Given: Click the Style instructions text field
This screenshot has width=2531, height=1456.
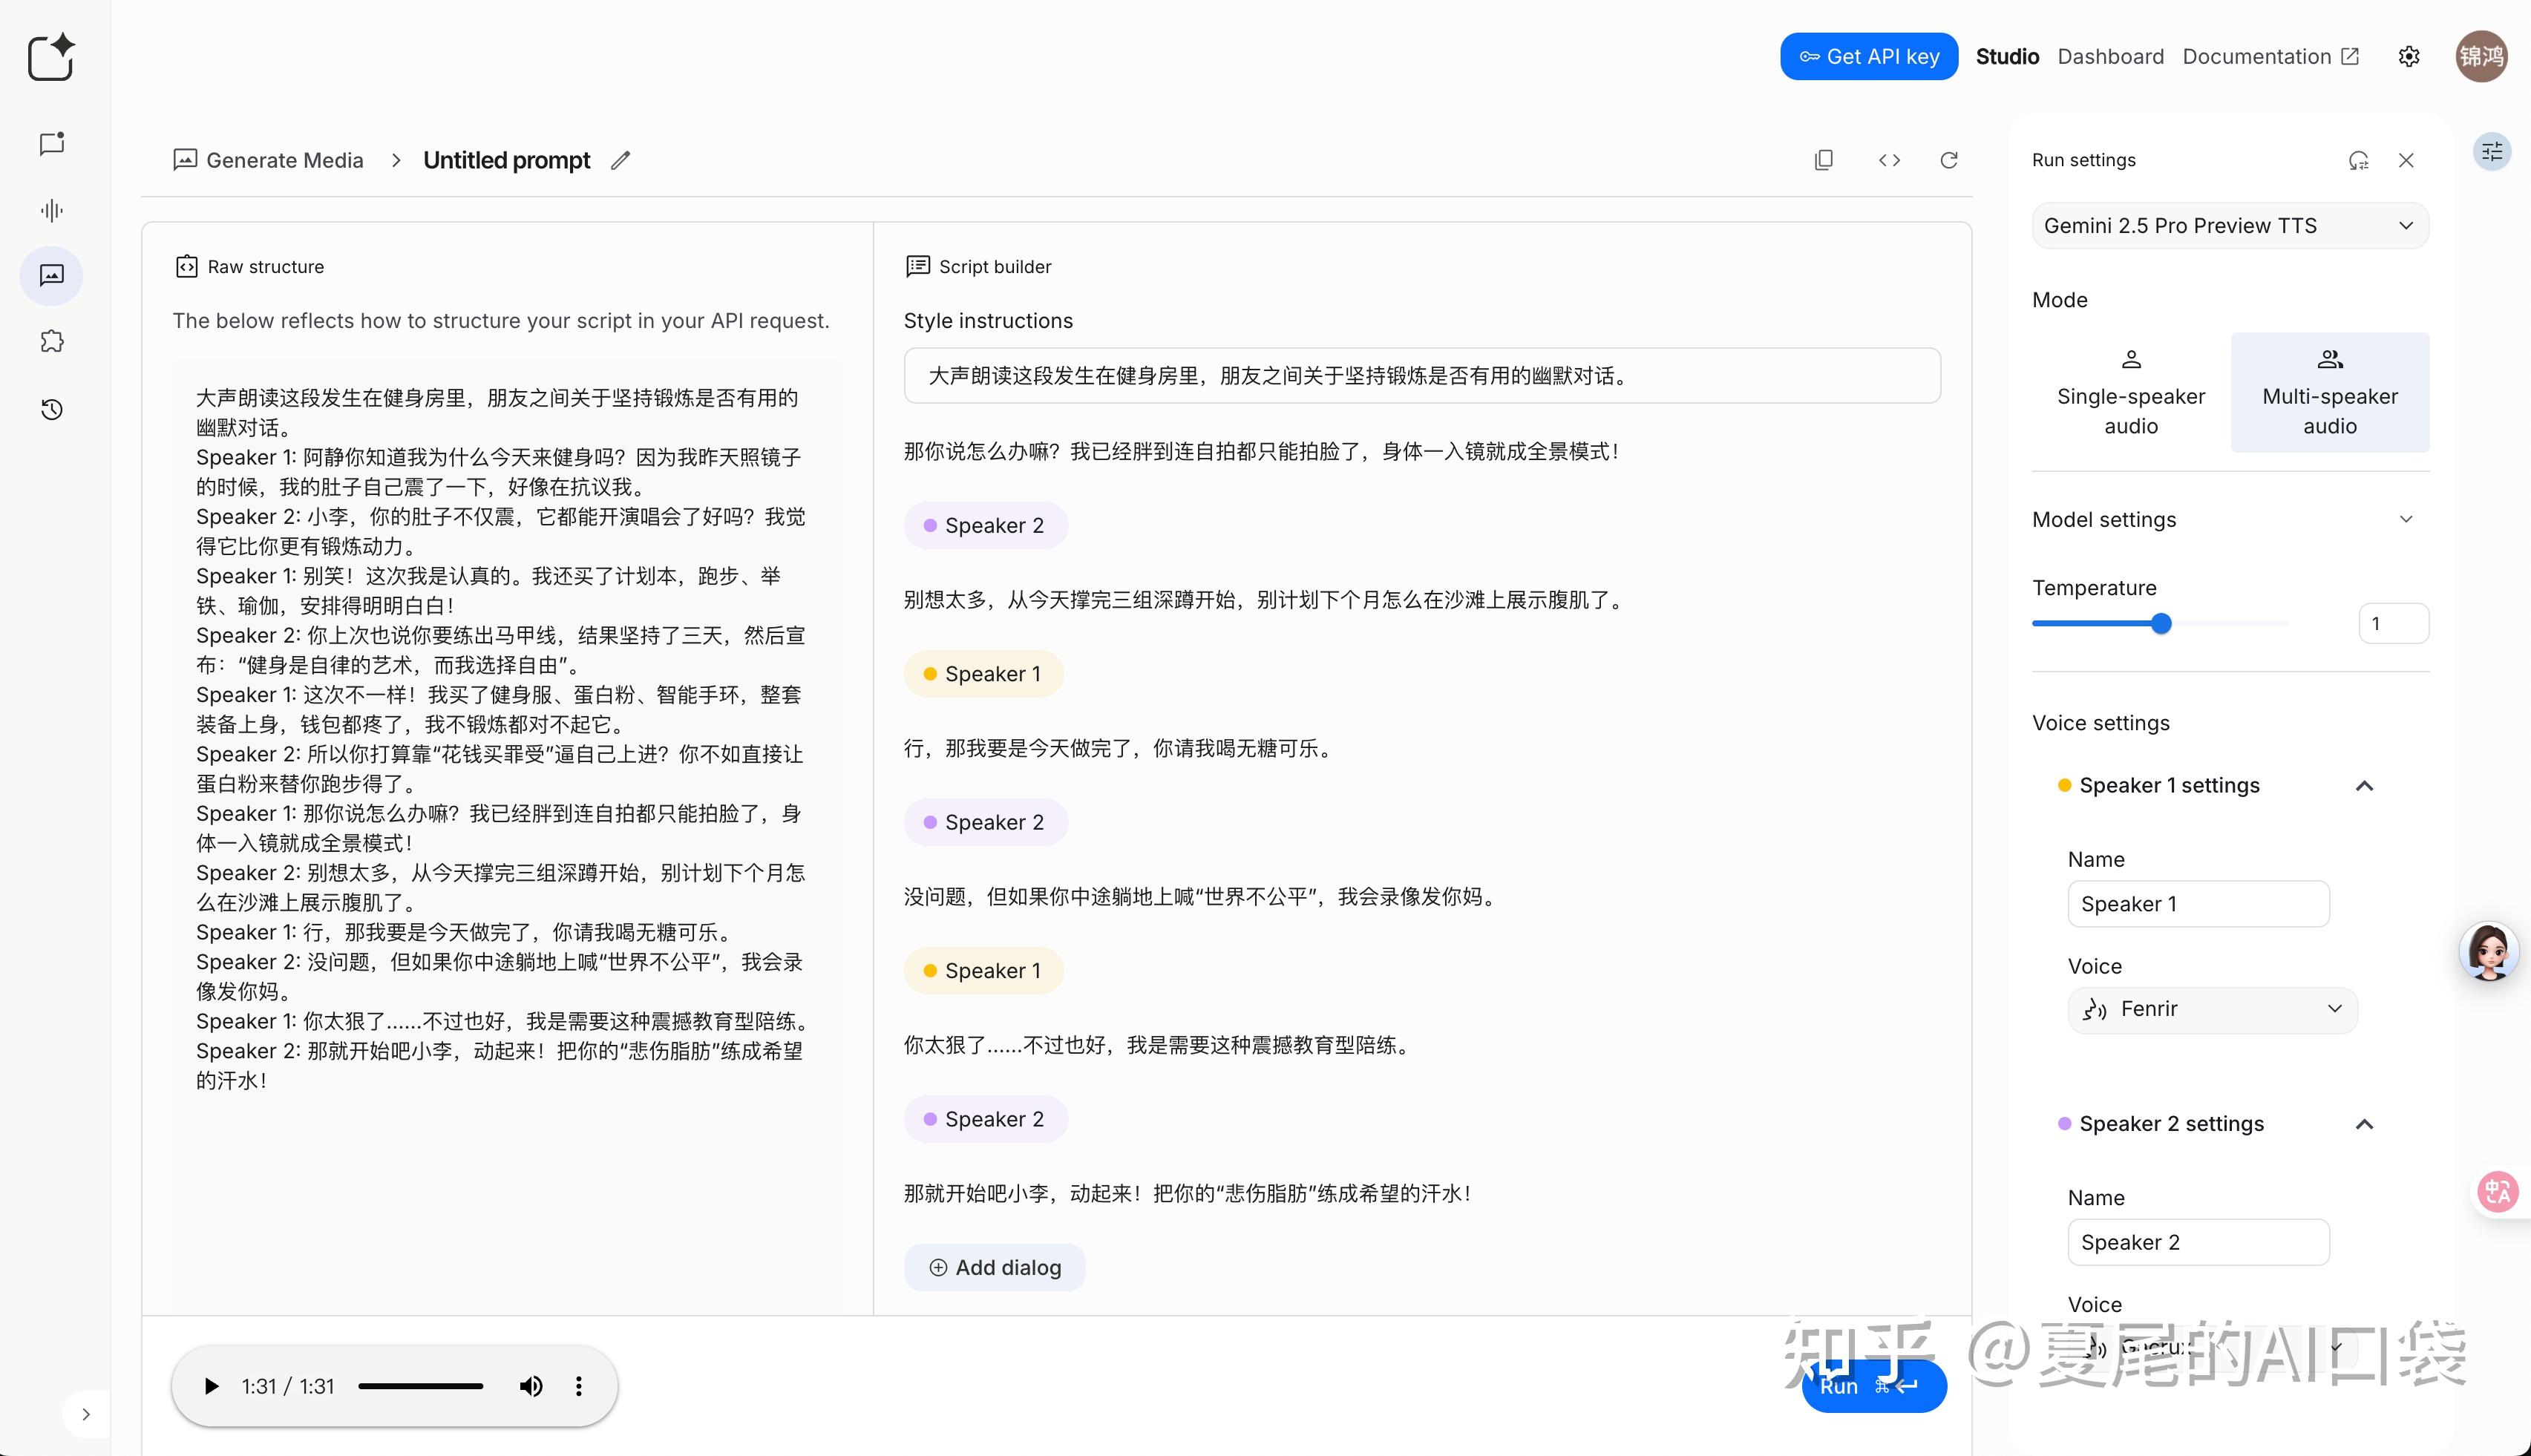Looking at the screenshot, I should (x=1421, y=376).
